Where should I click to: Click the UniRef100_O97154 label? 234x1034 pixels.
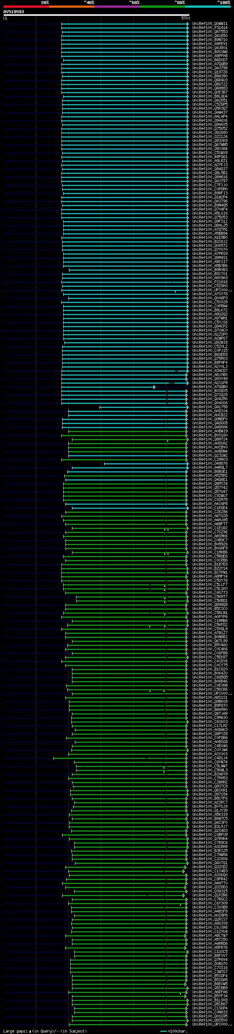(x=210, y=794)
